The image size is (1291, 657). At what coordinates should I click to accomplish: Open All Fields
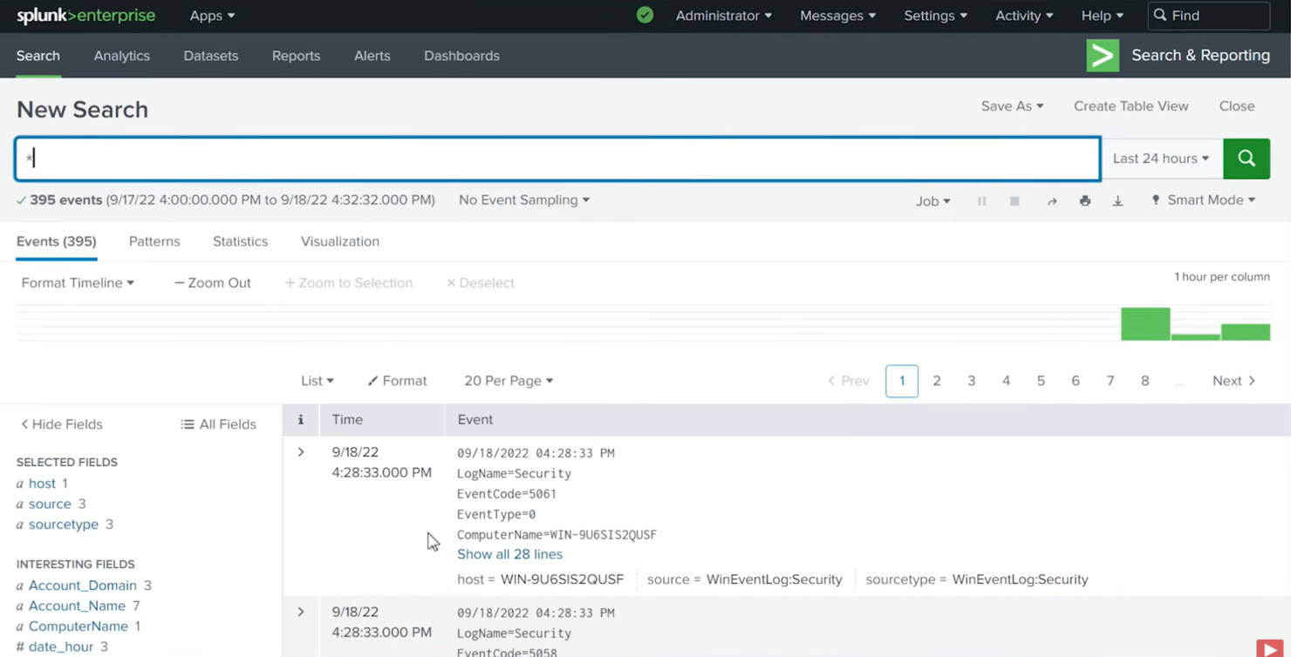[218, 424]
